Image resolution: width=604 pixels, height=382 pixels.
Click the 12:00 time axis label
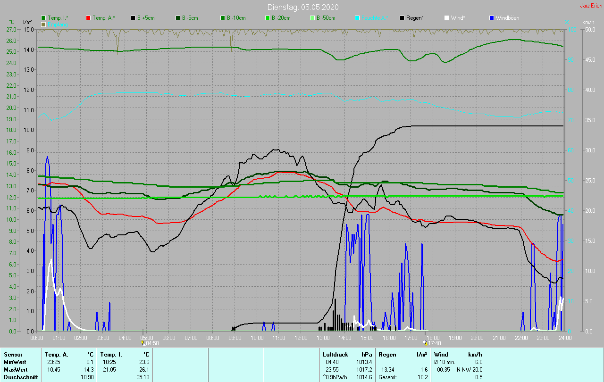tap(301, 338)
